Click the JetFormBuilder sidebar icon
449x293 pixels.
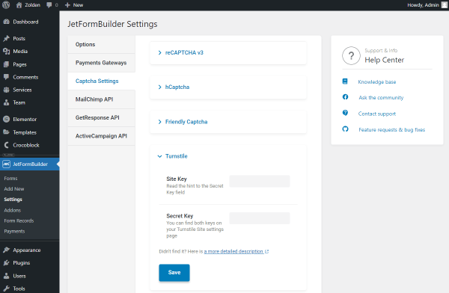[6, 164]
